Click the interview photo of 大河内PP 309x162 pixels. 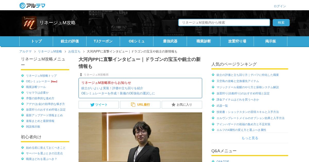coord(140,137)
